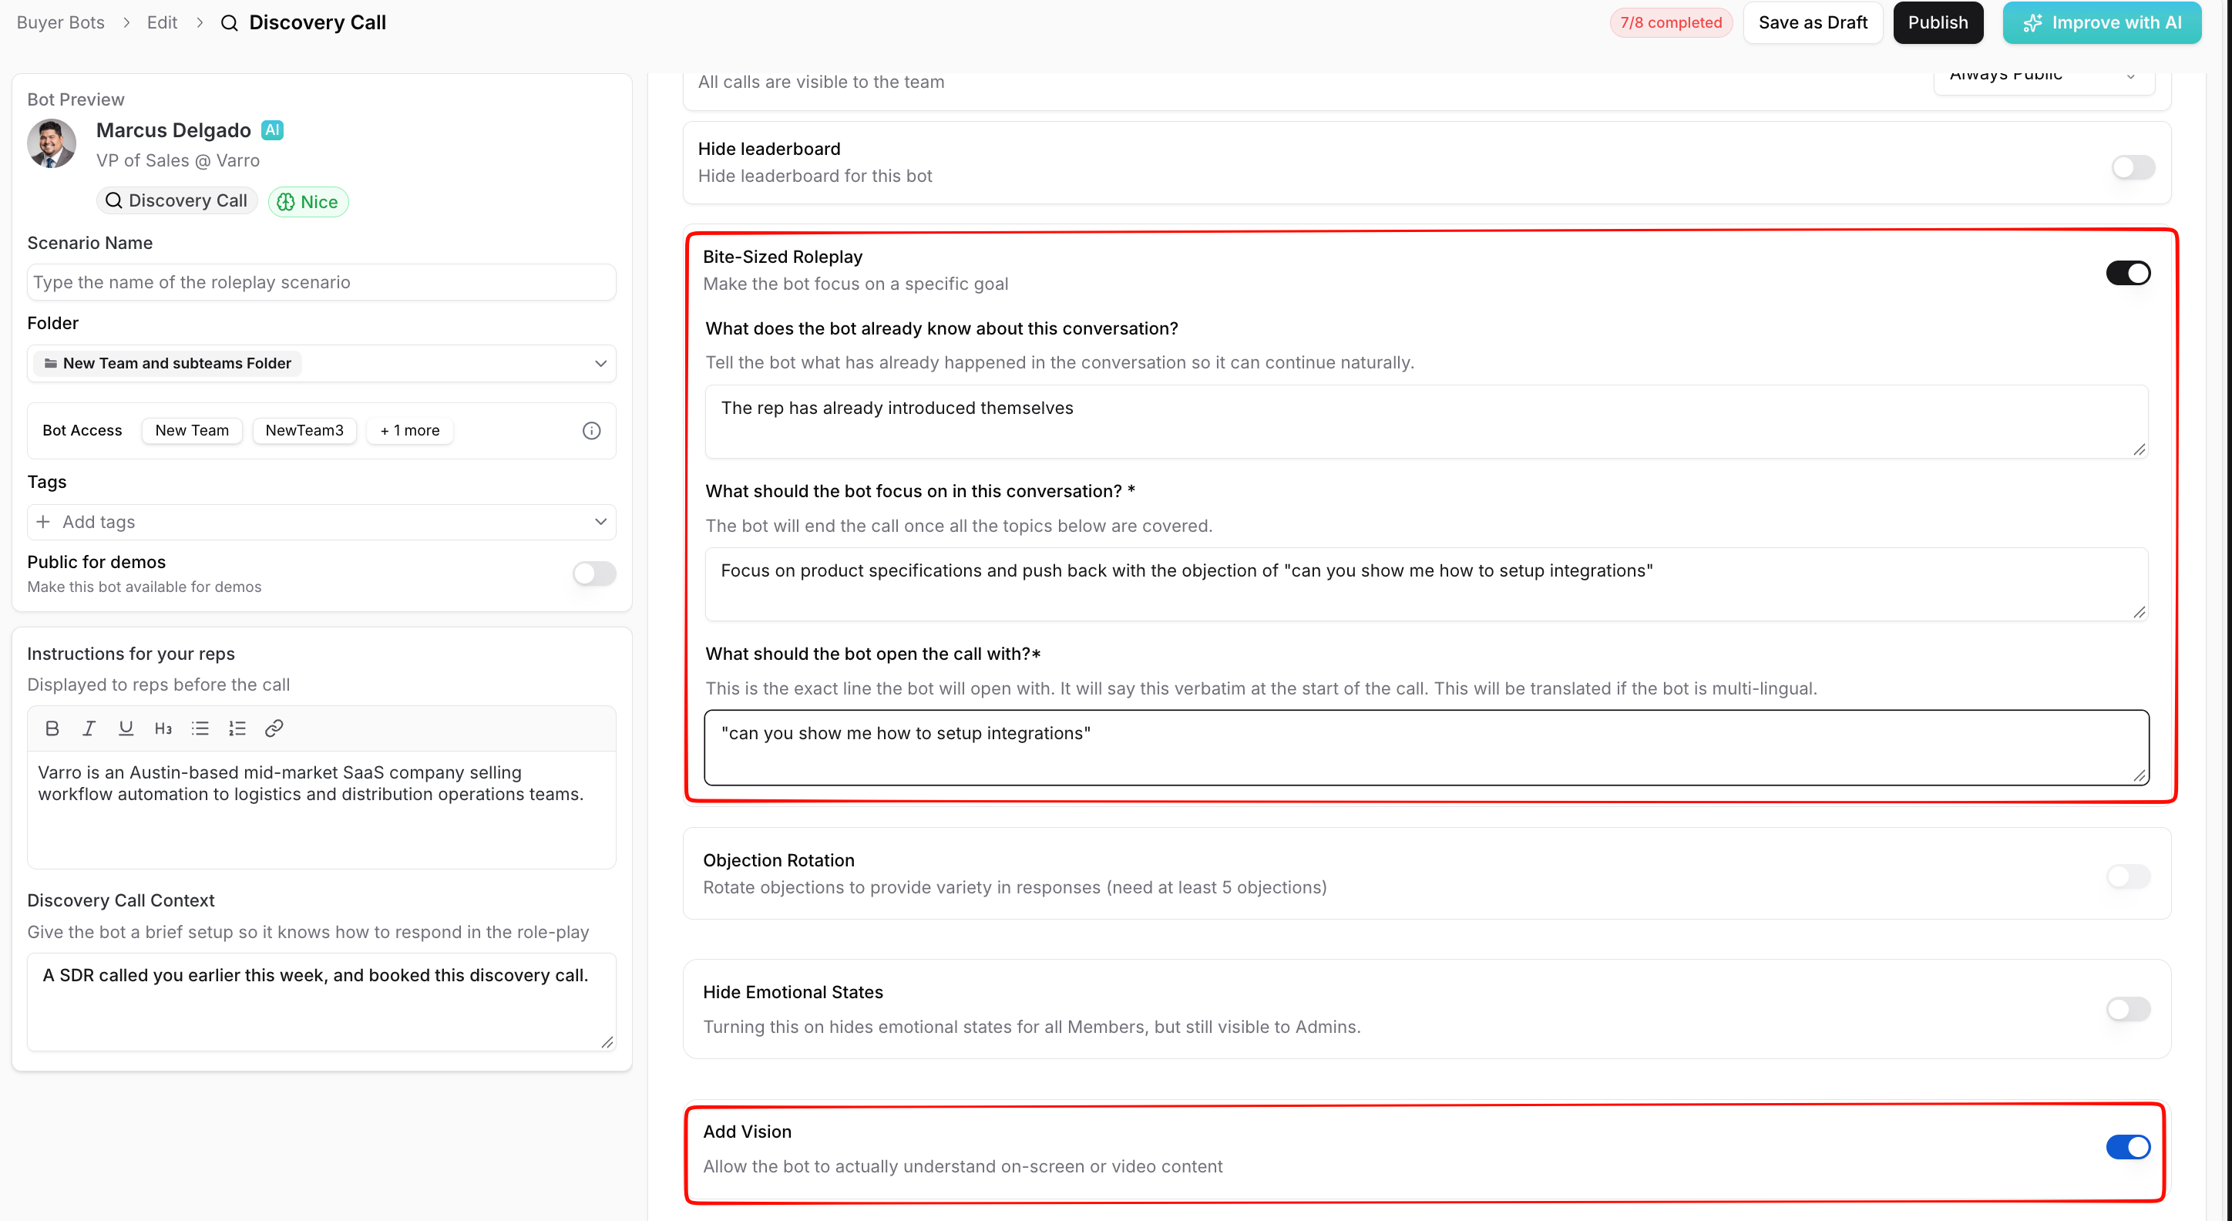2232x1221 pixels.
Task: Click the Bot Access info icon
Action: [x=592, y=431]
